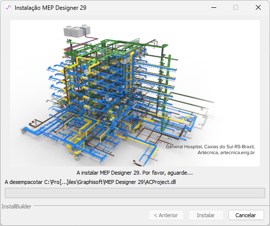Click the 'Artécnica, artecnica.eng.br' credit text
270x226 pixels.
(226, 153)
